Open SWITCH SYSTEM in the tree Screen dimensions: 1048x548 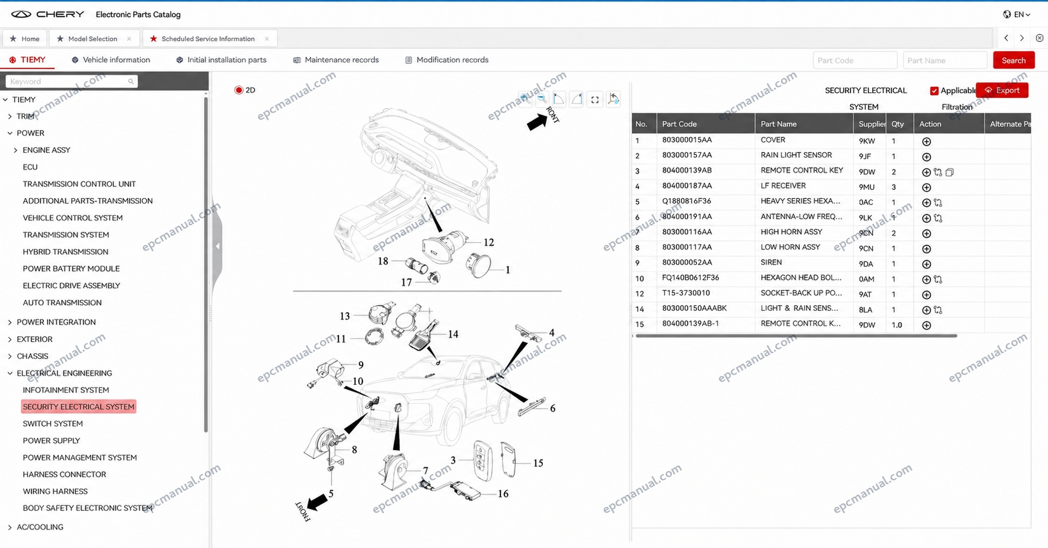[53, 424]
